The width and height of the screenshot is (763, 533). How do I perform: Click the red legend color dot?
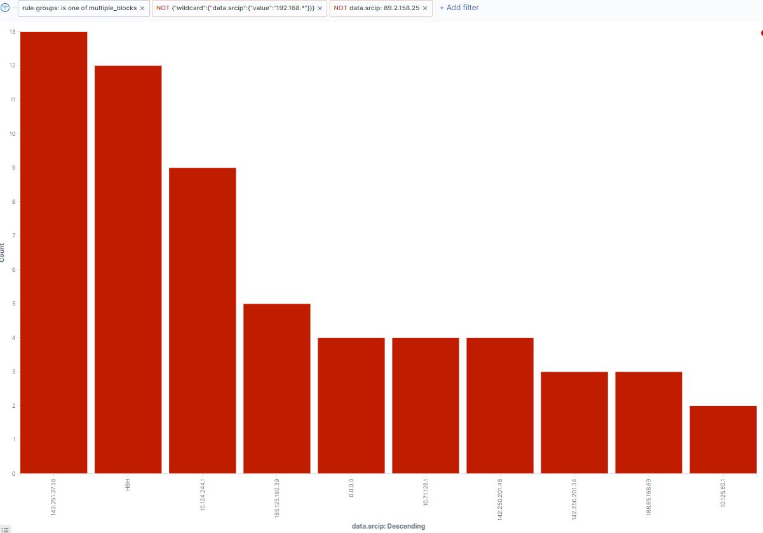(x=761, y=33)
